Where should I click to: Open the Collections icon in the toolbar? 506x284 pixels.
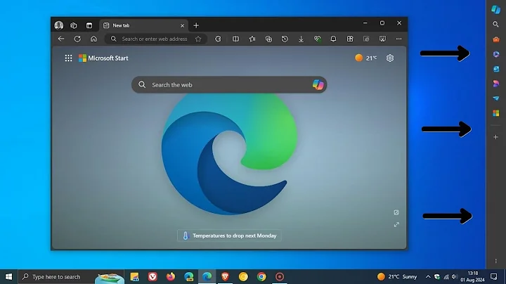(268, 39)
